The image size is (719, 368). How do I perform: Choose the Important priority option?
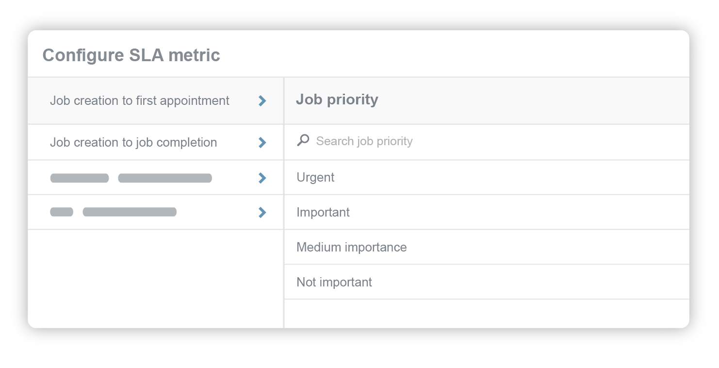click(x=323, y=213)
